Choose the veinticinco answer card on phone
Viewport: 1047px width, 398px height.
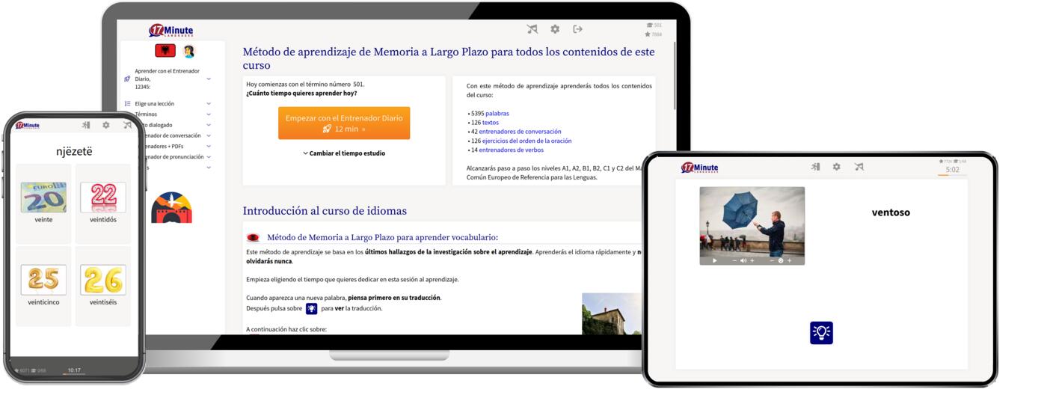tap(43, 286)
